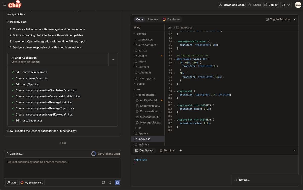303x190 pixels.
Task: Click the code view icon in header
Action: tap(289, 5)
